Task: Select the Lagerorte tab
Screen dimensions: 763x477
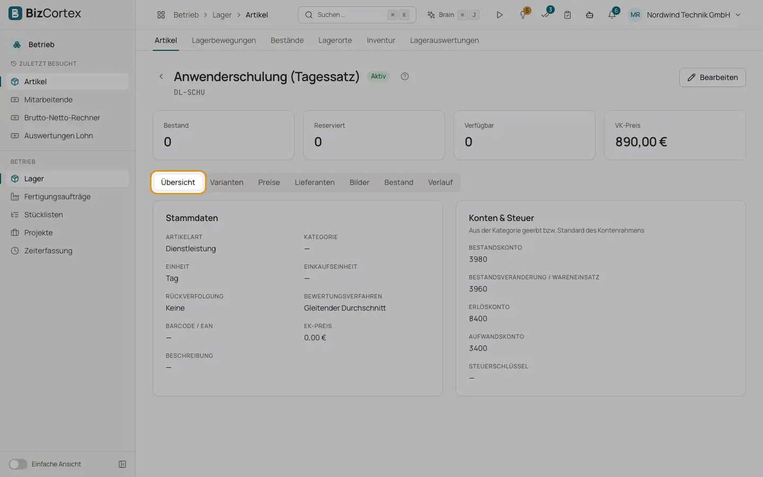Action: coord(335,40)
